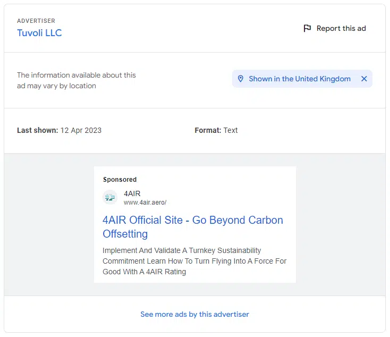Click the 4AIR logo icon in ad
The width and height of the screenshot is (390, 337).
click(x=110, y=197)
